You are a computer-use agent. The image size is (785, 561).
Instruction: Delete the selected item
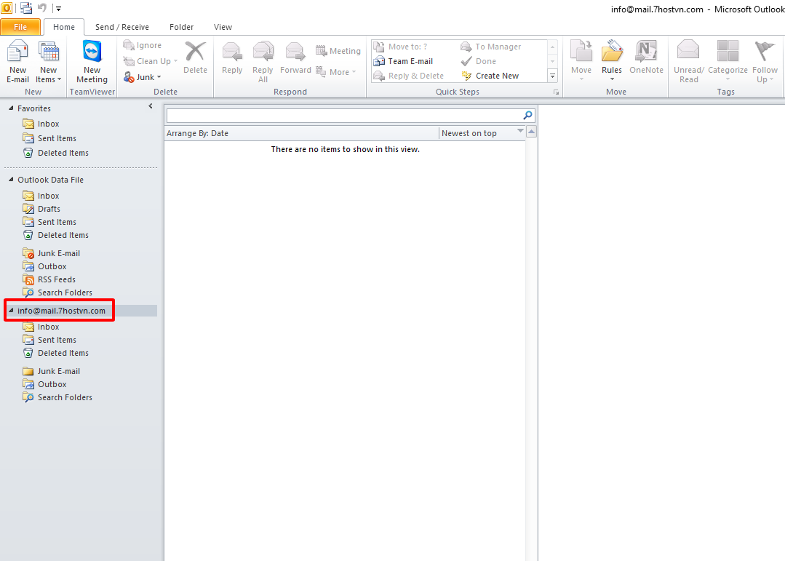195,58
